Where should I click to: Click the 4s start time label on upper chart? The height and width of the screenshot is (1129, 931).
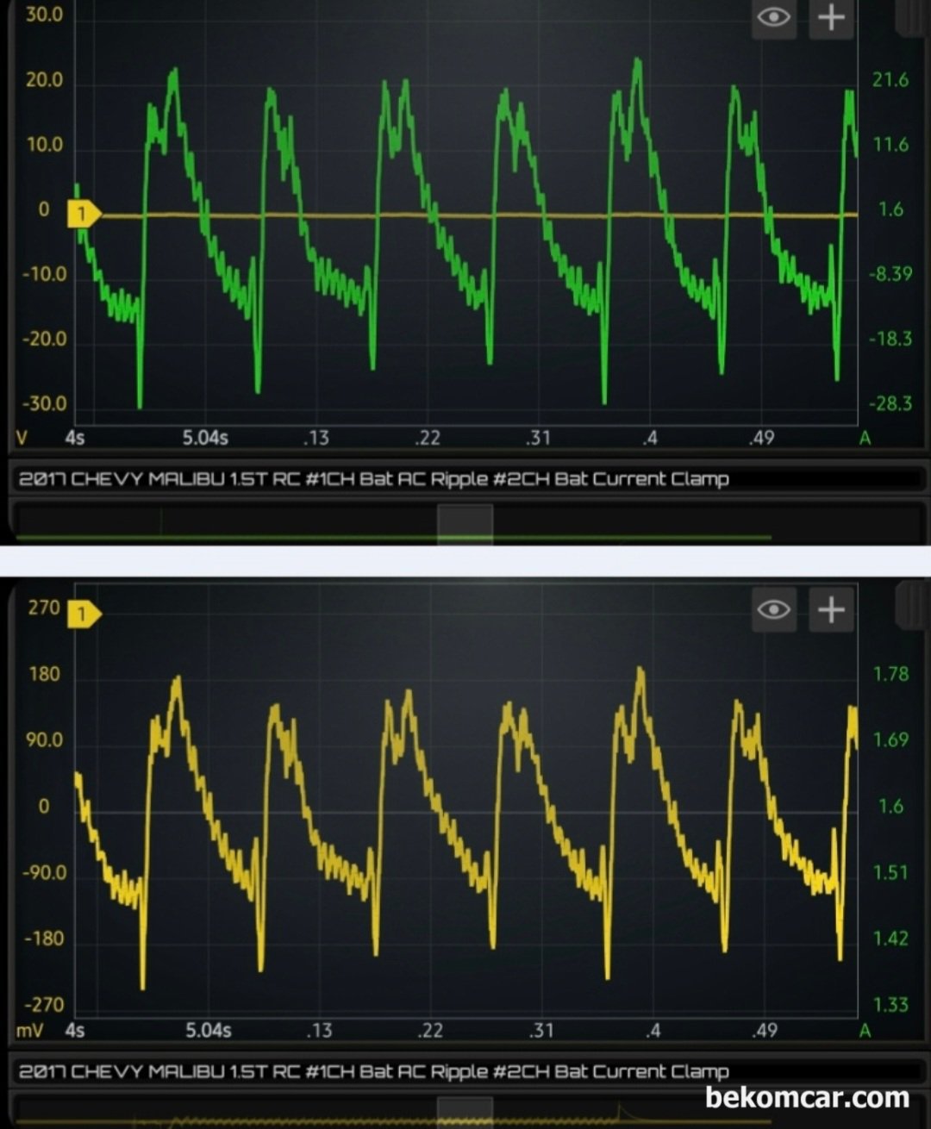pyautogui.click(x=75, y=438)
